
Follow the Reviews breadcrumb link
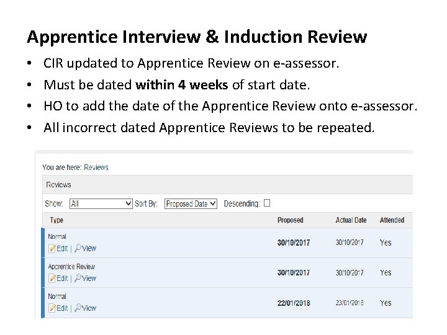pyautogui.click(x=96, y=167)
